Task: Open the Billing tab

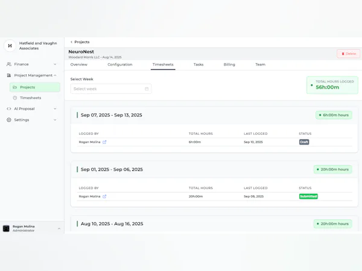Action: click(229, 64)
